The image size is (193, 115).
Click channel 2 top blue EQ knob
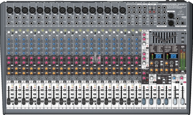point(16,39)
